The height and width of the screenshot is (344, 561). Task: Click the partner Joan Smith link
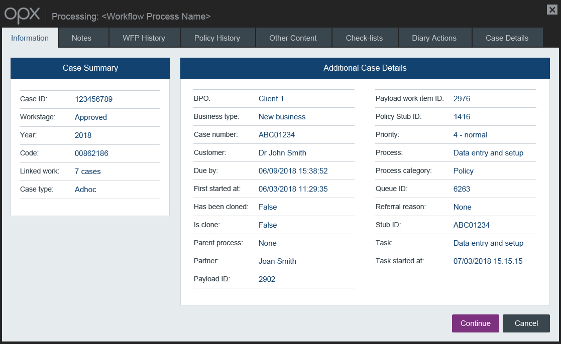tap(277, 261)
